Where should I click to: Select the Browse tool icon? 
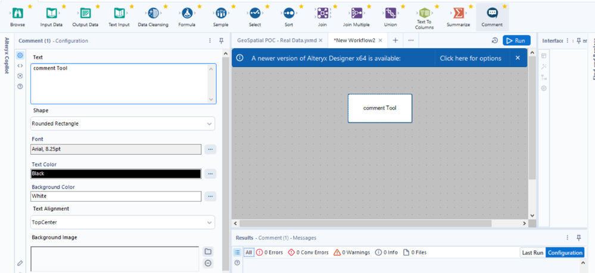(x=18, y=14)
